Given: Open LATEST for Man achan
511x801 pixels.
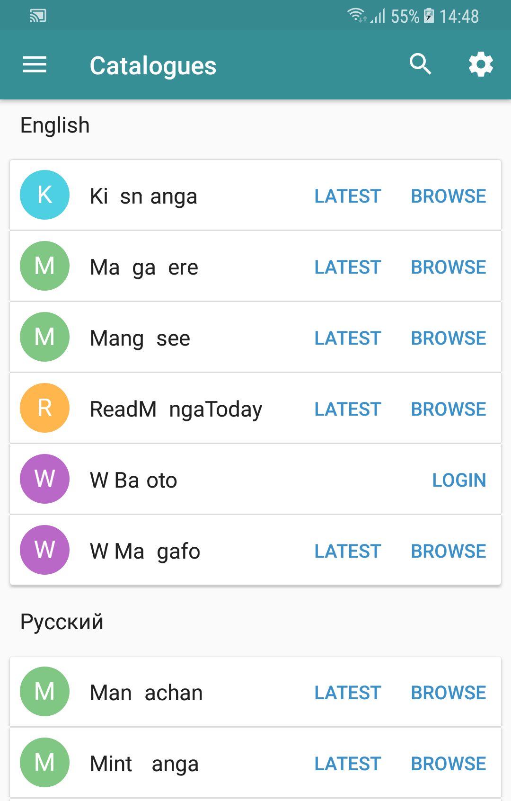Looking at the screenshot, I should [x=348, y=693].
